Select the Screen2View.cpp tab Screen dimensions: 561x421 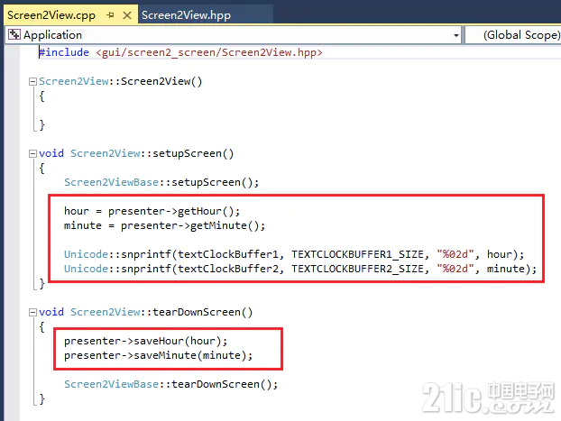click(51, 15)
